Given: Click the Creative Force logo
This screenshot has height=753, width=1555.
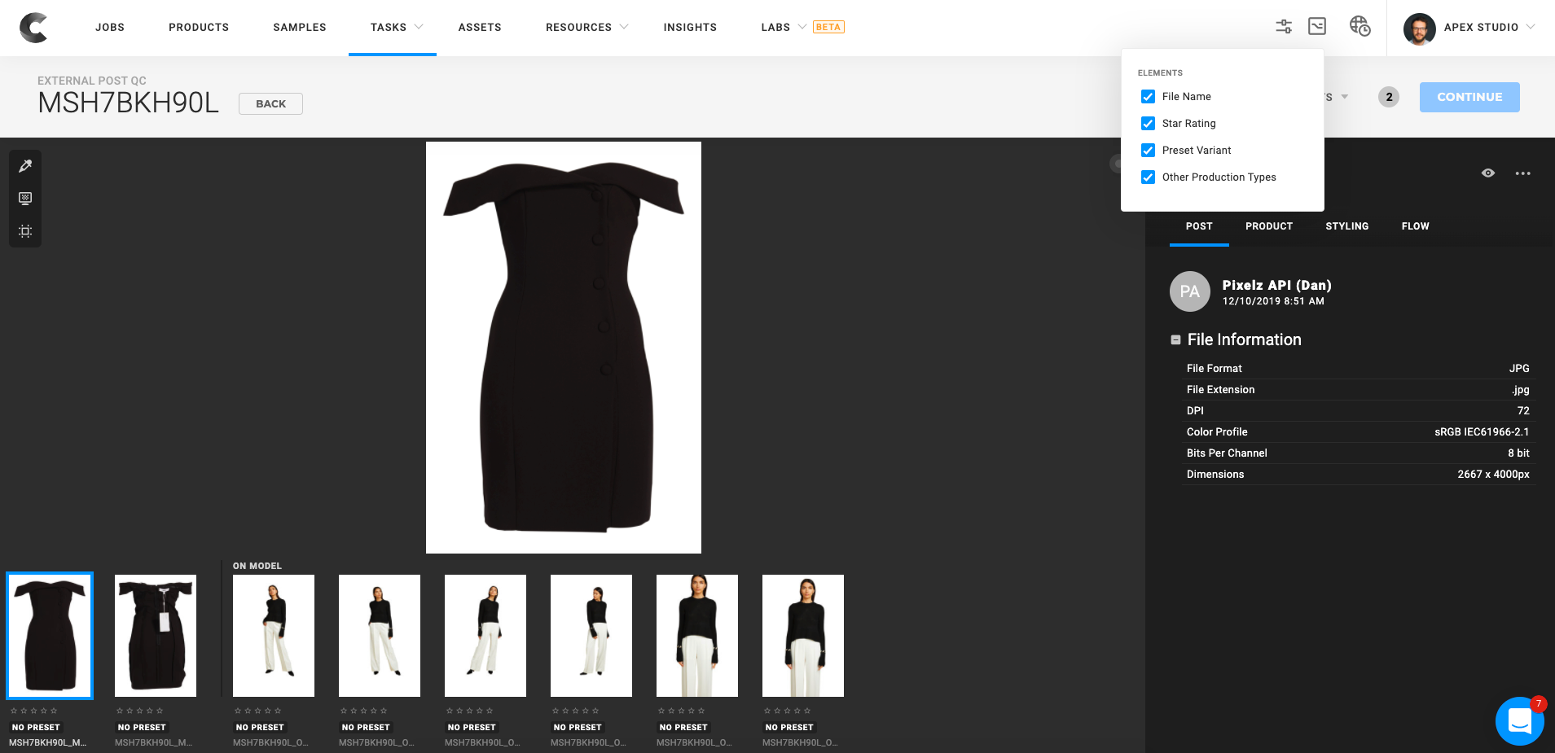Looking at the screenshot, I should pos(33,28).
